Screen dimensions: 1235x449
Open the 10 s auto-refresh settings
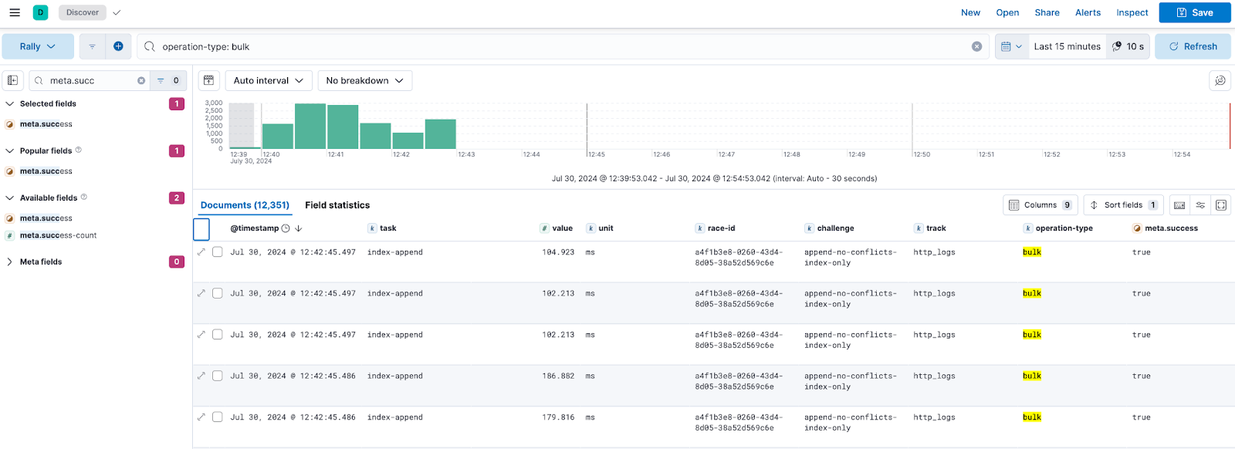point(1128,46)
